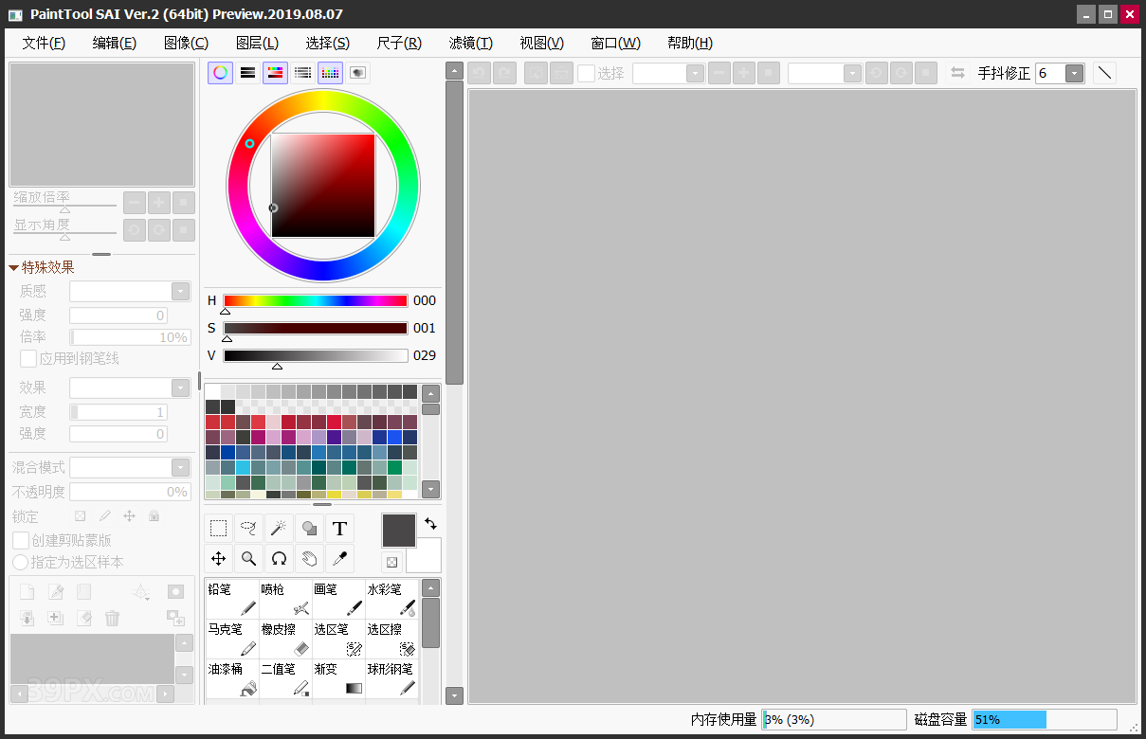
Task: Click the straight line drawing mode icon
Action: [1104, 73]
